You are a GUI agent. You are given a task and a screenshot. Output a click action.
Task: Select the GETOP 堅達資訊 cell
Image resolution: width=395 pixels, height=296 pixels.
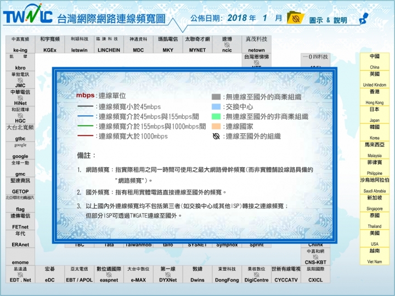[x=20, y=186]
